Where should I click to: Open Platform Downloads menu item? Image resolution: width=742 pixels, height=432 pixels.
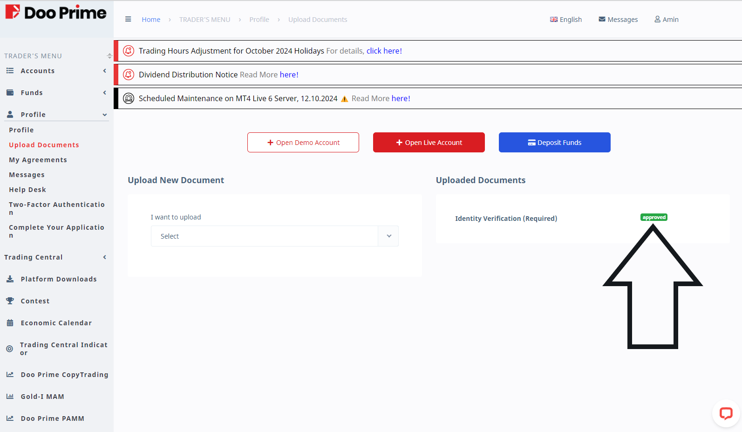59,279
